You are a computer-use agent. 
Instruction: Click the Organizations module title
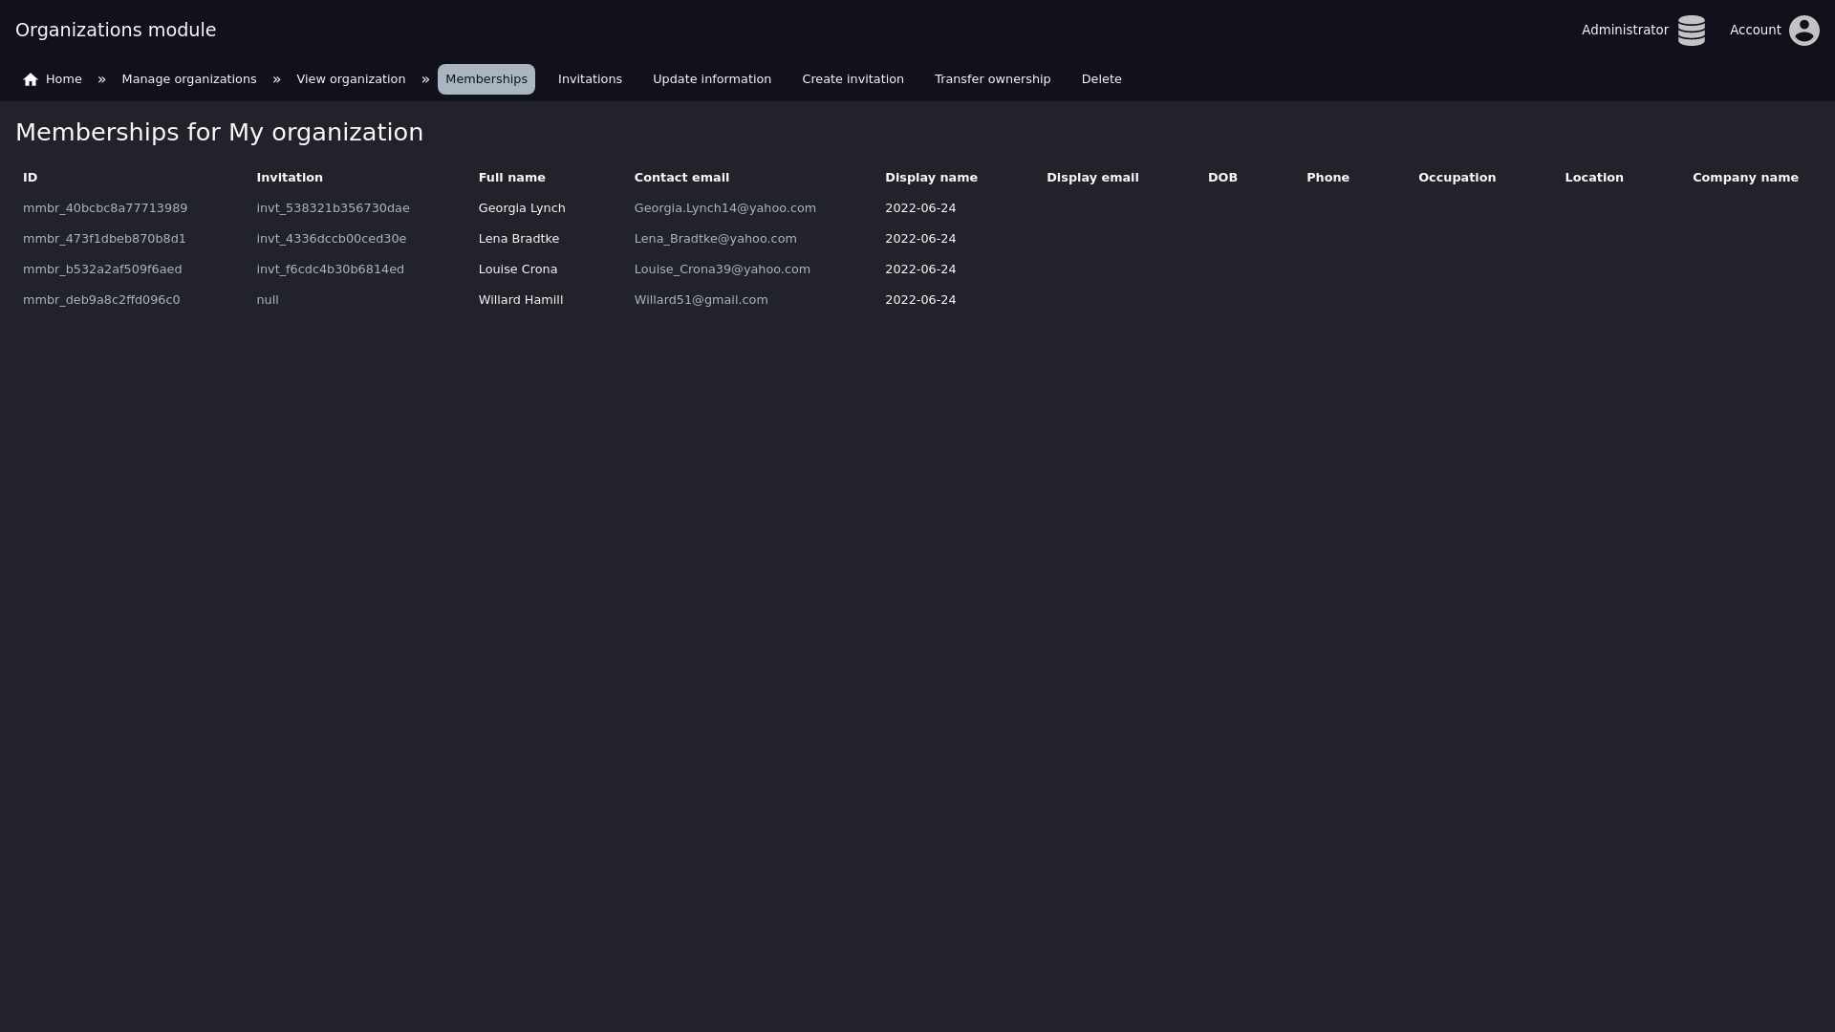tap(116, 31)
